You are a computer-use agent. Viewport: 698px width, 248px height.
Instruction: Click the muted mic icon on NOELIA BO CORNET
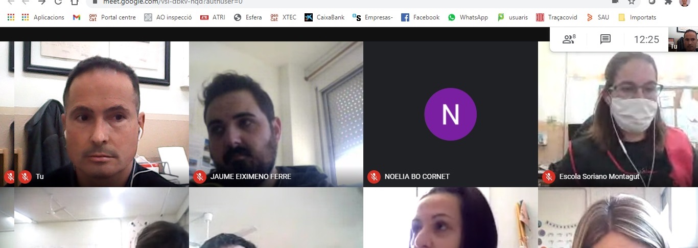(x=374, y=177)
